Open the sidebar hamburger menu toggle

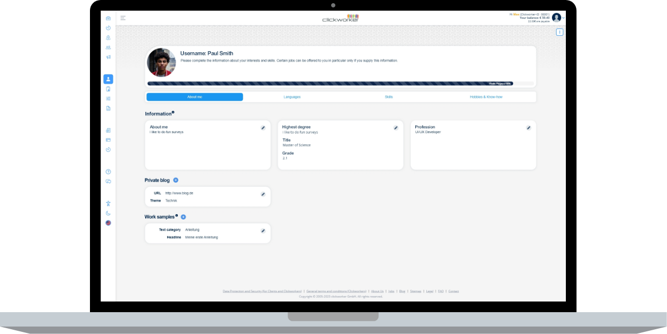[x=123, y=17]
